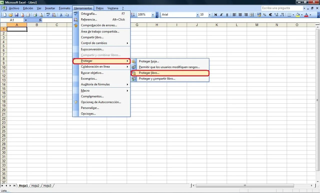Click the Research toolbar icon
The image size is (320, 193).
[54, 15]
